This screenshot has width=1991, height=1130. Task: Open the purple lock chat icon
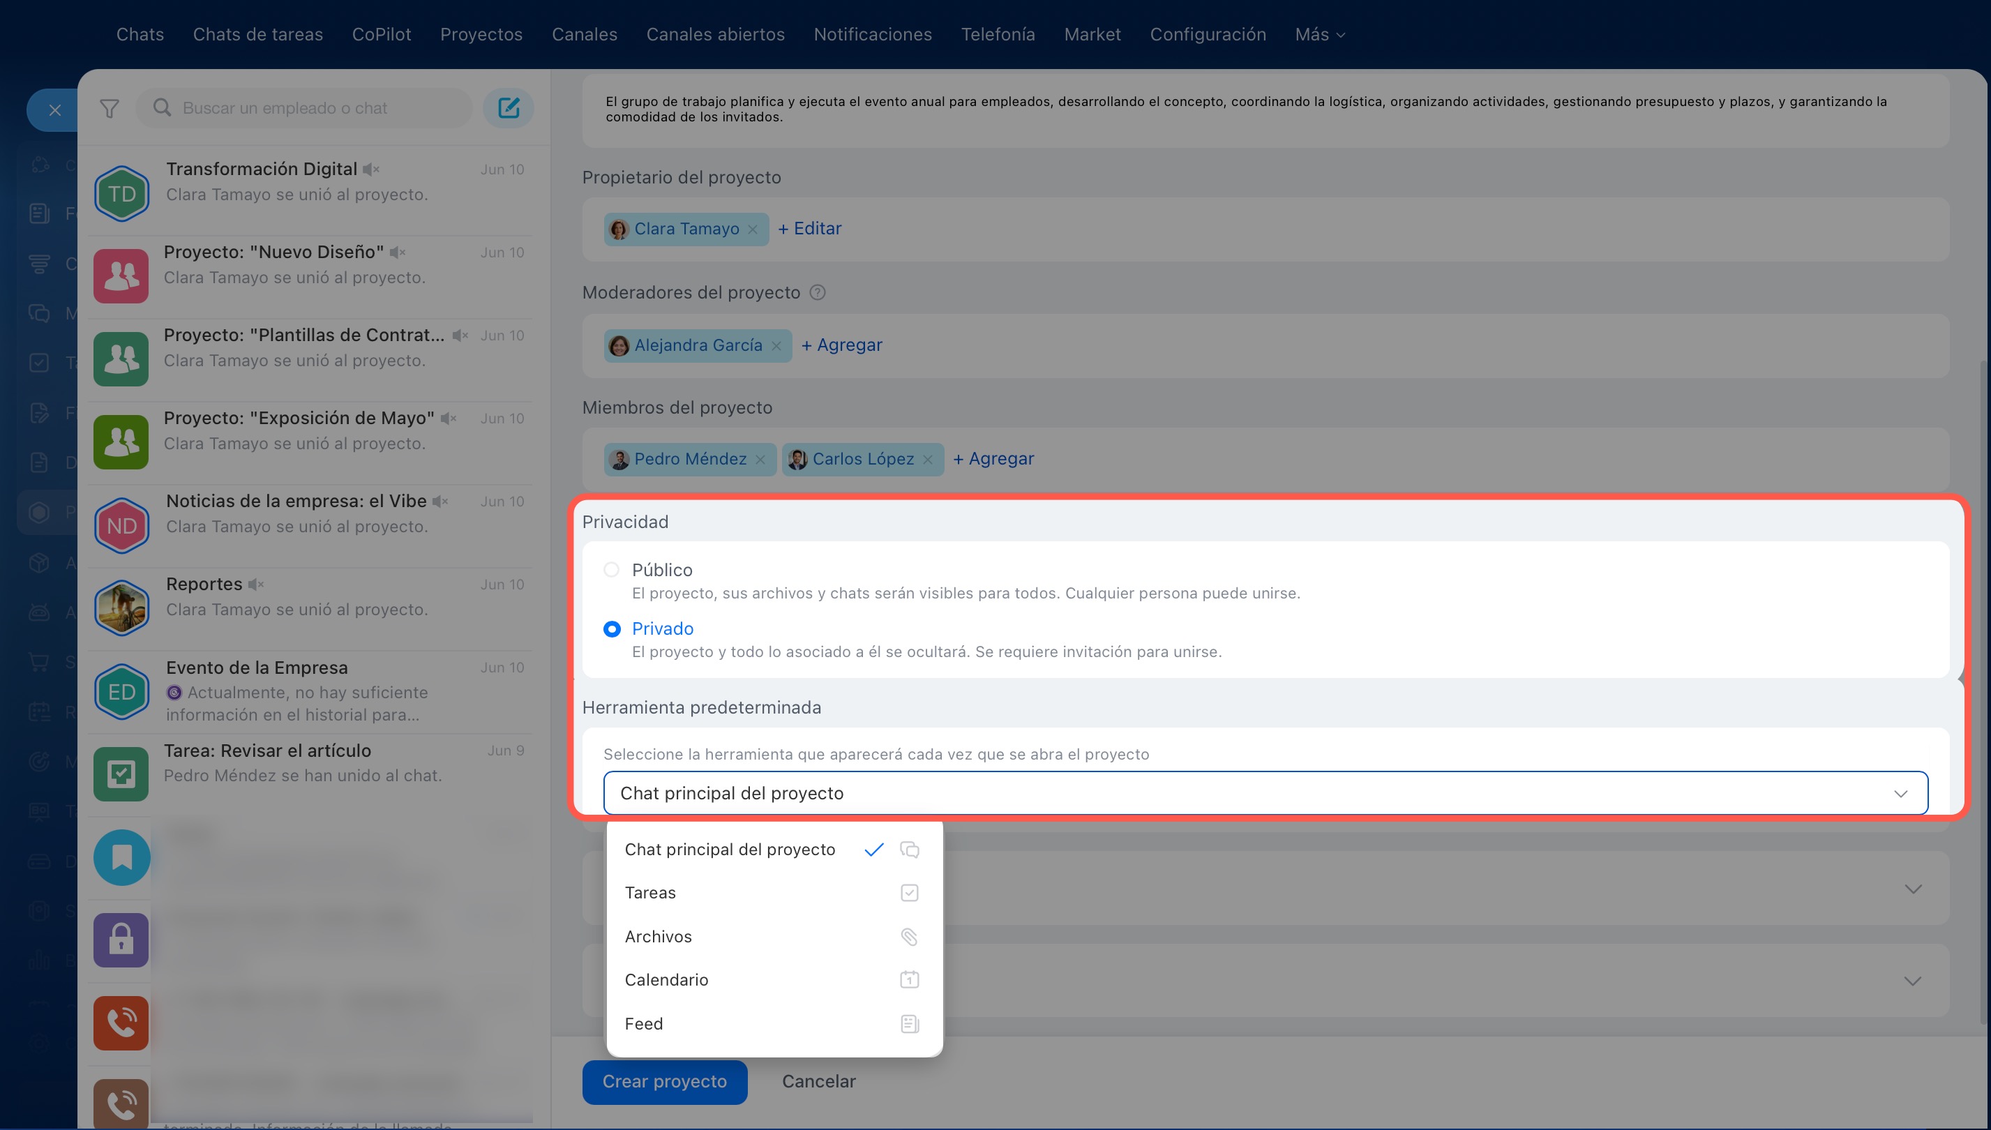tap(121, 940)
